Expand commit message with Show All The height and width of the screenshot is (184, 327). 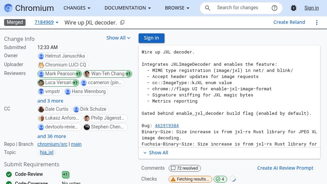(156, 153)
